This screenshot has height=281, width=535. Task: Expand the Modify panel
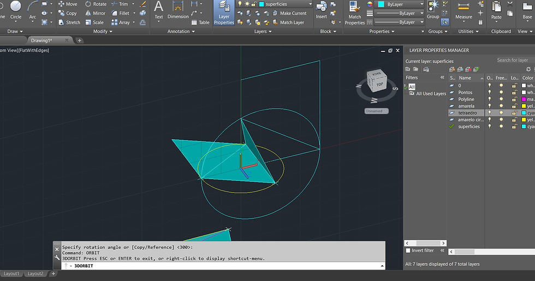click(103, 32)
